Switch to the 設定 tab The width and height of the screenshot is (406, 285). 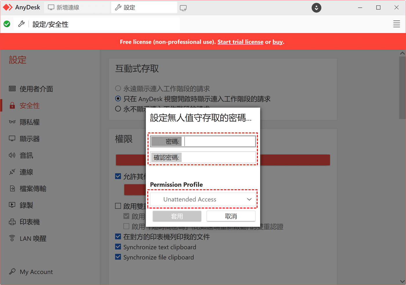click(x=144, y=8)
